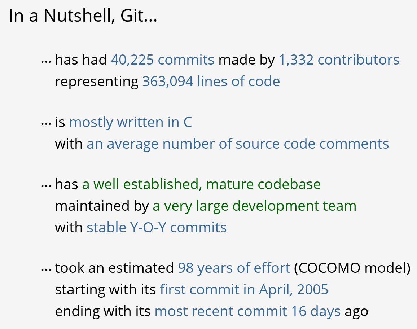Click the stable Y-O-Y commits link
The image size is (417, 329).
point(157,228)
